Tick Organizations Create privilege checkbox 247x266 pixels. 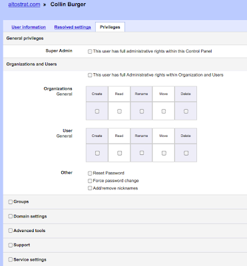(x=97, y=111)
